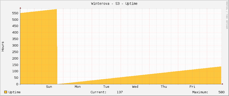
Task: Click the 'Uptime' legend label
Action: click(x=15, y=92)
